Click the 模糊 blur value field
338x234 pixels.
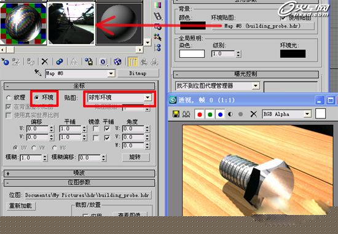pos(31,158)
